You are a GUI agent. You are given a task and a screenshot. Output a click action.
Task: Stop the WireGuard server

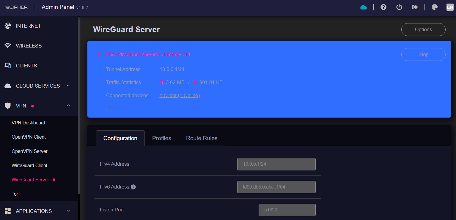coord(423,55)
